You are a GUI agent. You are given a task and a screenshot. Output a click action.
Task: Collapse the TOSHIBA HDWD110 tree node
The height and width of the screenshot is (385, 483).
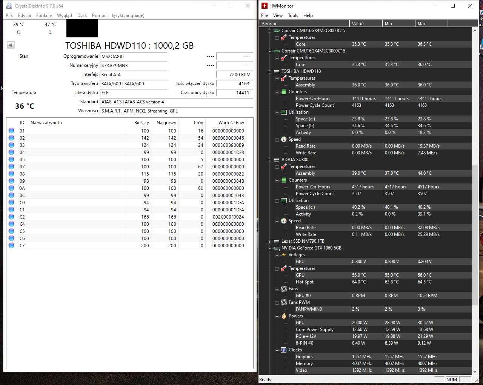[269, 71]
